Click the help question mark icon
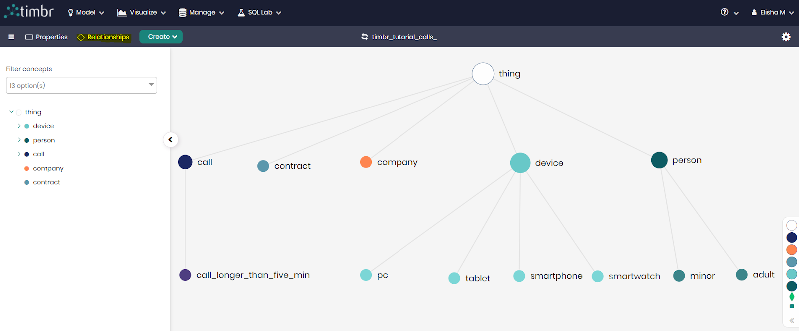Screen dimensions: 799x331 pyautogui.click(x=724, y=12)
